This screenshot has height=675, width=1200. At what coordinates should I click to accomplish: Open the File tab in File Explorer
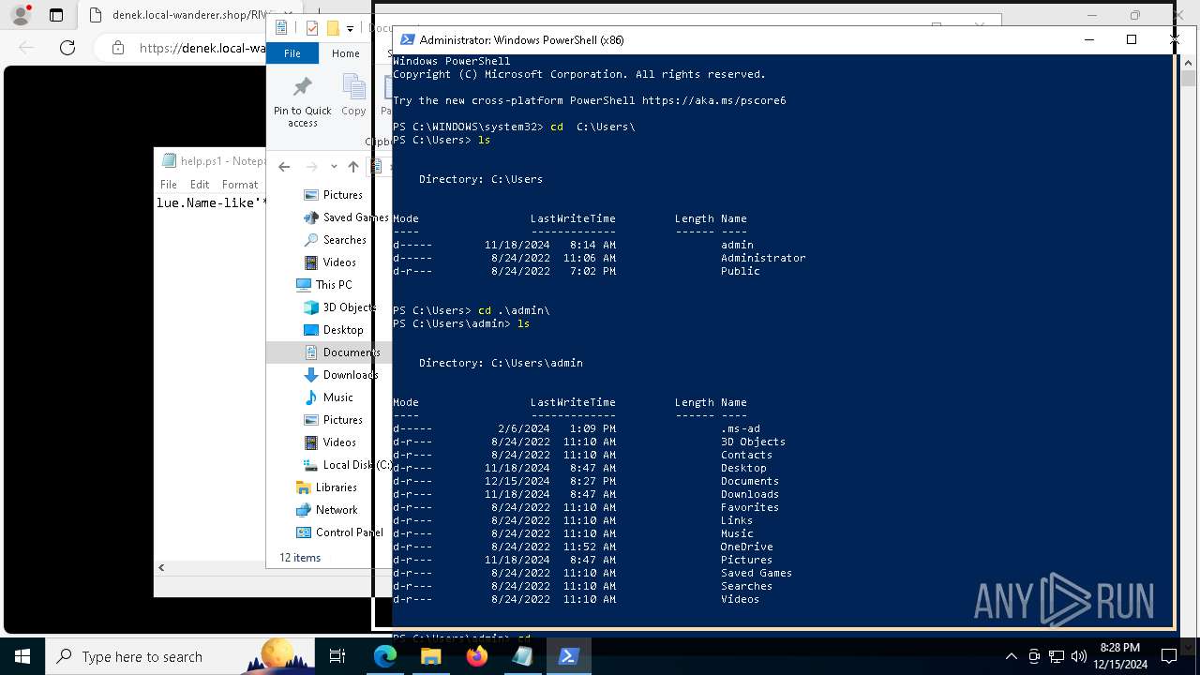(292, 53)
